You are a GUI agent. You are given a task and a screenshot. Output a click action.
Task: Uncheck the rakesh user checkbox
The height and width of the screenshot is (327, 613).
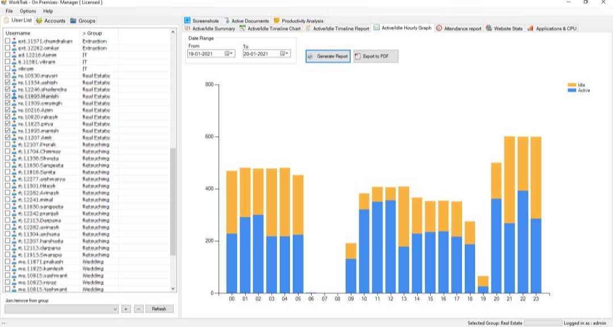(7, 117)
